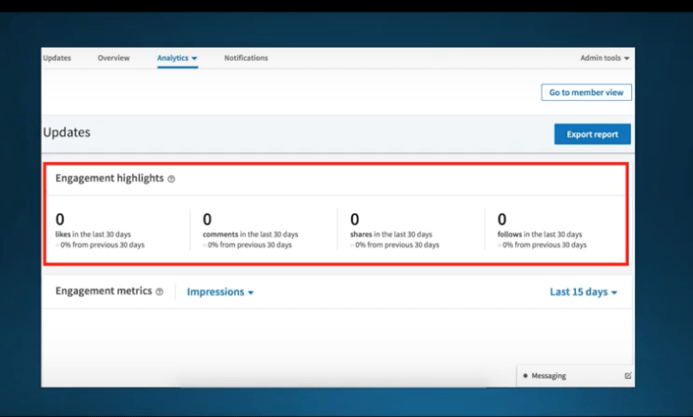The width and height of the screenshot is (693, 417).
Task: Click the Engagement metrics help icon
Action: (160, 292)
